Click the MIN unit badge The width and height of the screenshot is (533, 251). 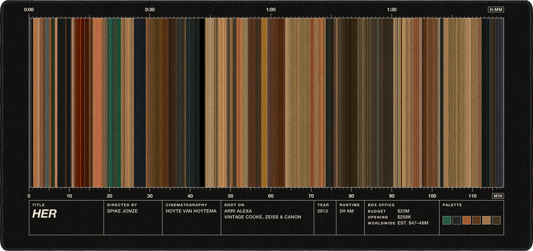497,196
